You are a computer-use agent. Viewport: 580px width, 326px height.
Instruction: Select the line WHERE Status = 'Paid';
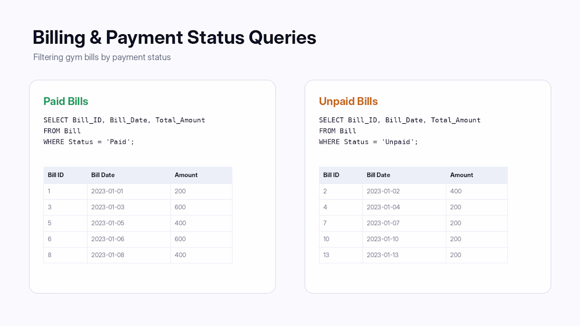tap(89, 142)
